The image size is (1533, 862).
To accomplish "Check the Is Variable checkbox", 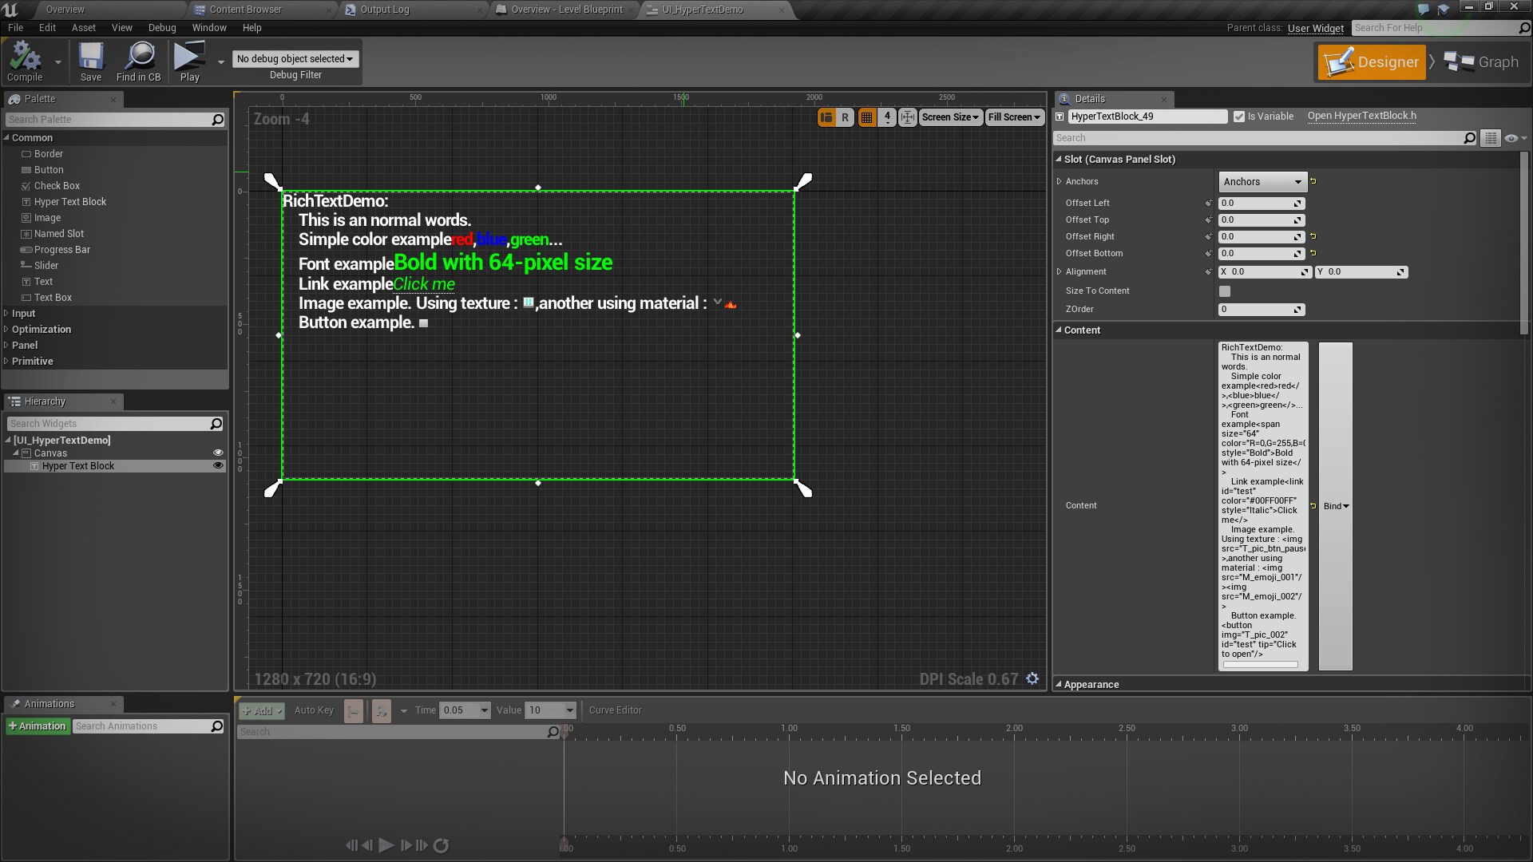I will (1240, 116).
